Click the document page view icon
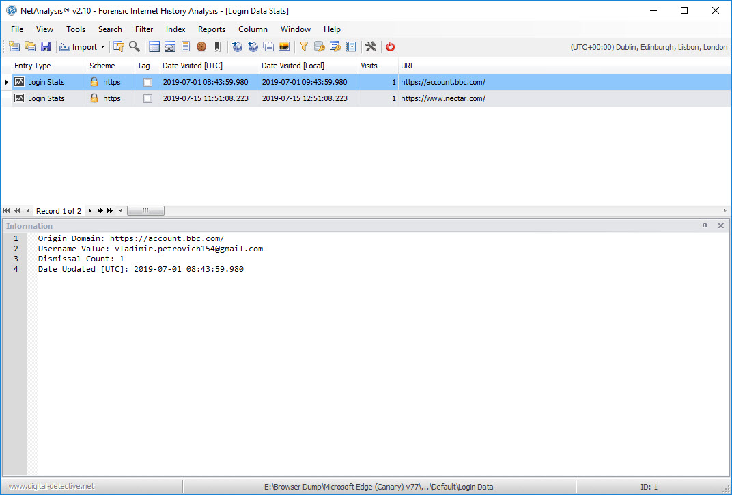The height and width of the screenshot is (495, 732). [186, 46]
